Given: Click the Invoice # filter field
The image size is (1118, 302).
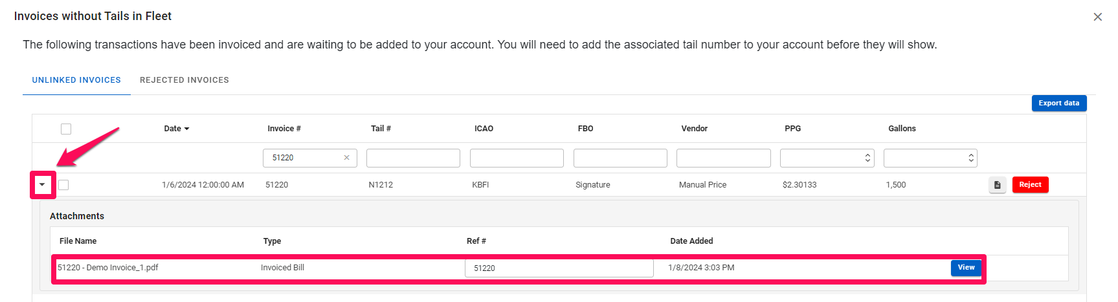Looking at the screenshot, I should [304, 158].
